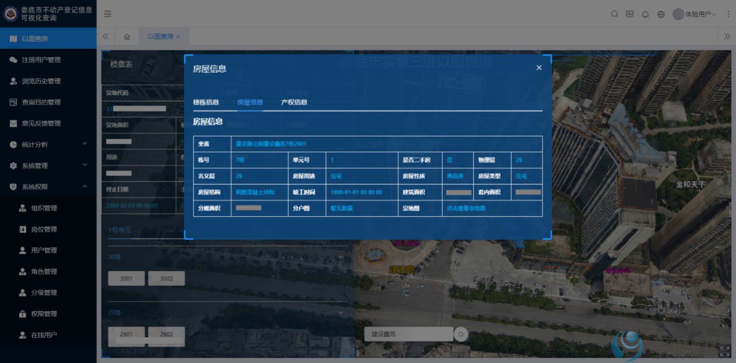
Task: Click the 系统权限 shield icon
Action: point(13,187)
